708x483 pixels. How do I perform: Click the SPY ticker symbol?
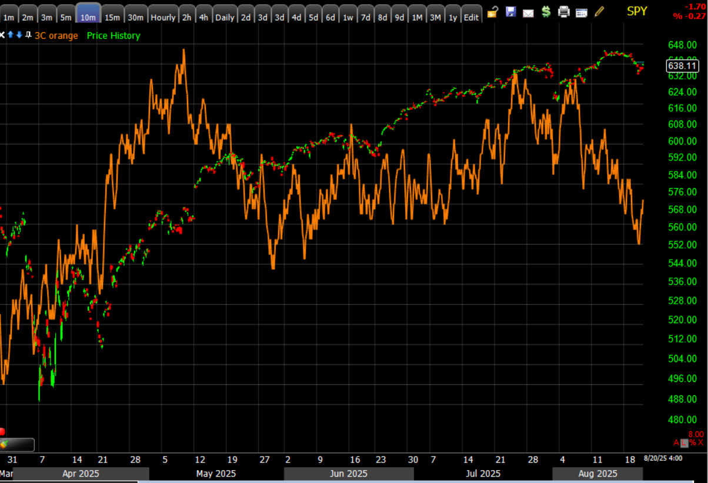637,11
